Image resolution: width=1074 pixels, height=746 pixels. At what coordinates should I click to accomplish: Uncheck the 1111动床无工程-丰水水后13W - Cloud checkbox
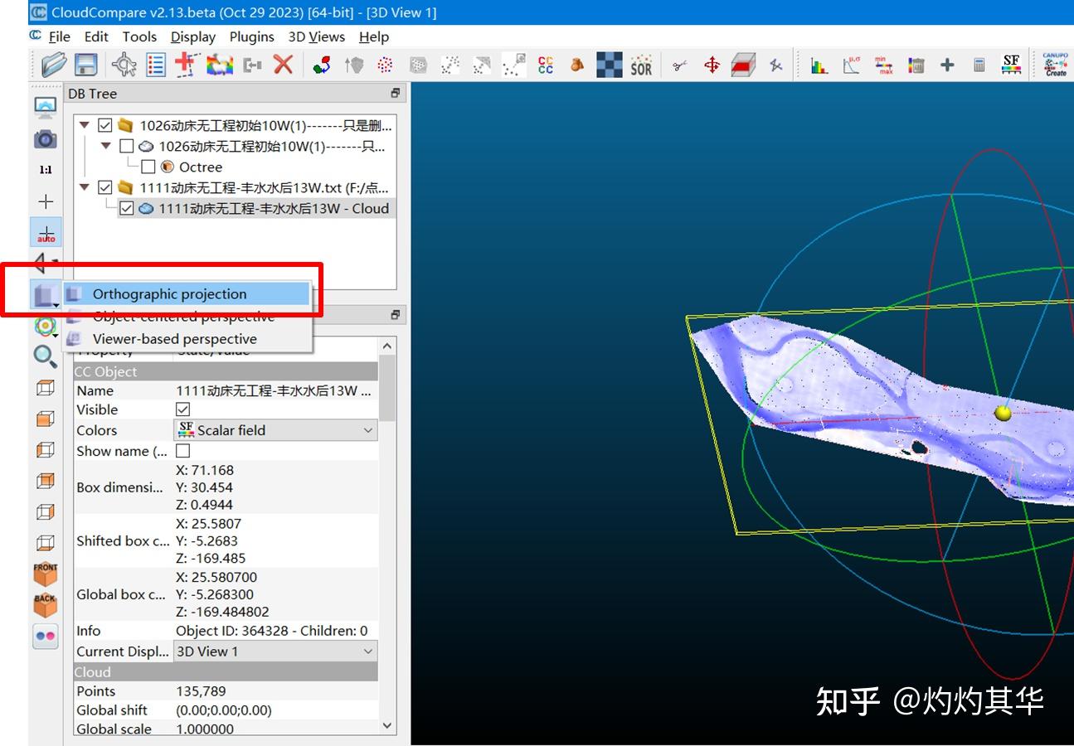tap(126, 208)
